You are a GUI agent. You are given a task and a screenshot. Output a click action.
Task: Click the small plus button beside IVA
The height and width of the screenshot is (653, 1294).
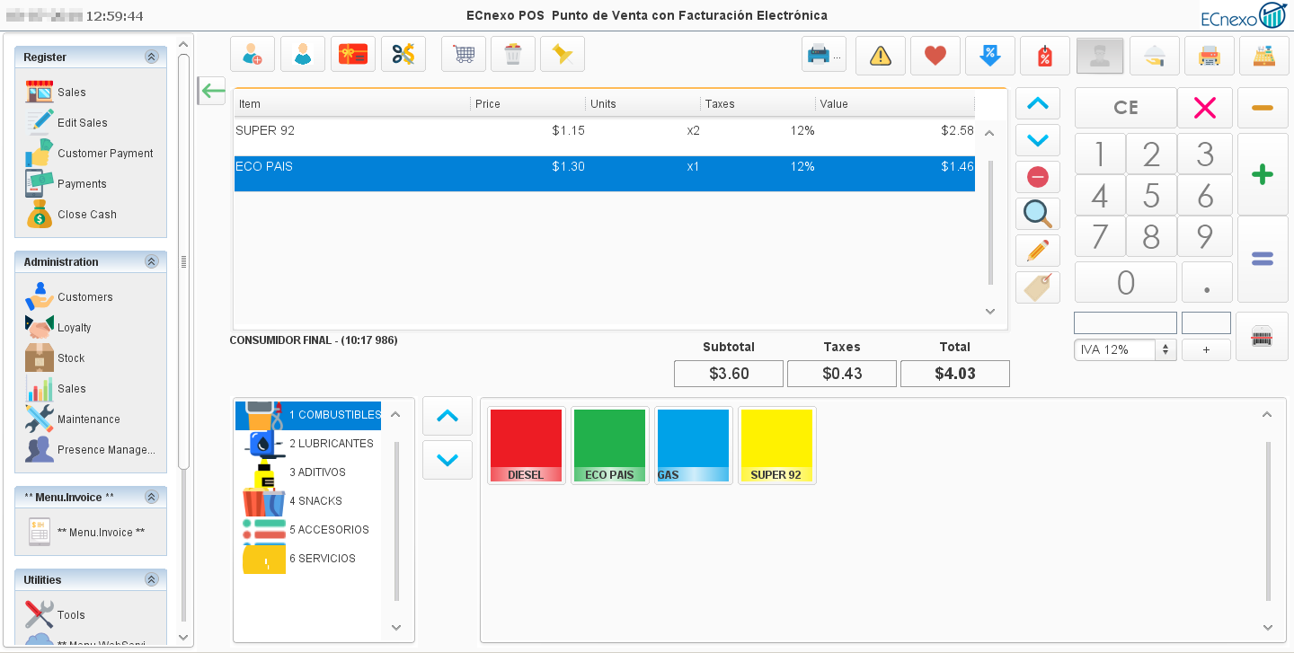pyautogui.click(x=1206, y=349)
